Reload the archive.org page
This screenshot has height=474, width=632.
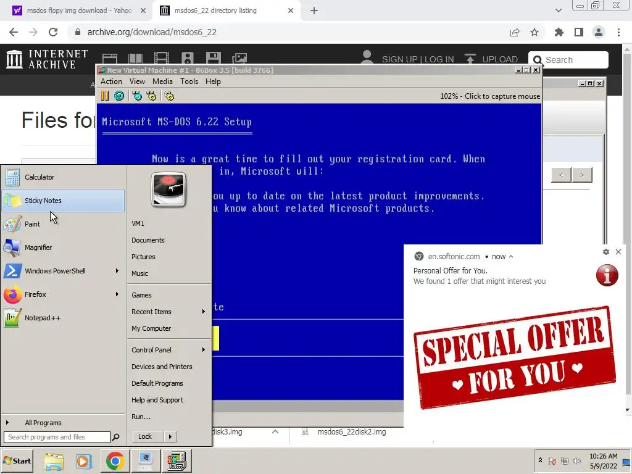coord(53,32)
